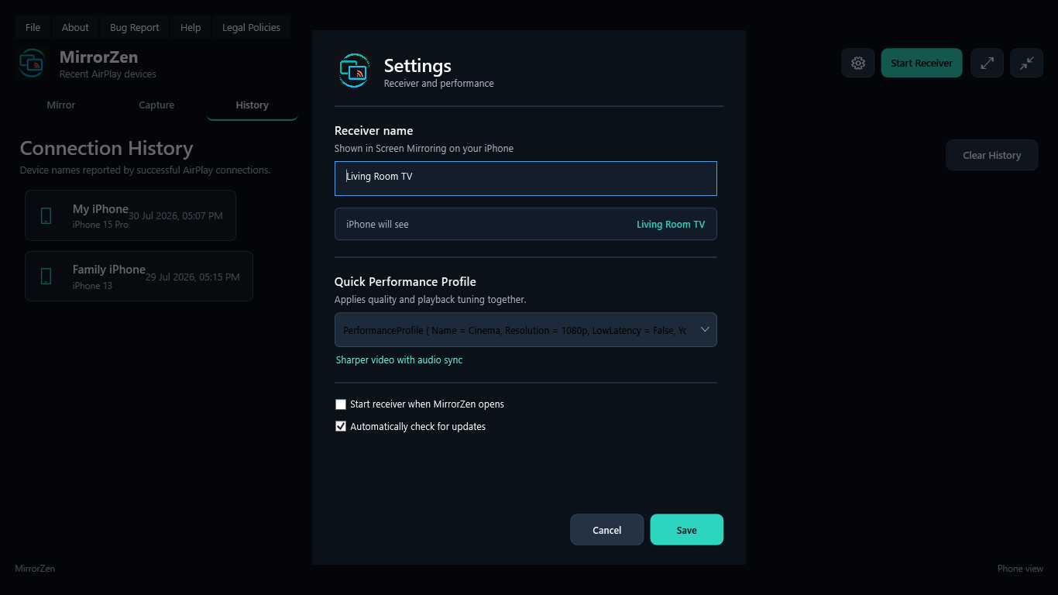Open the File menu
The image size is (1058, 595).
coord(33,28)
